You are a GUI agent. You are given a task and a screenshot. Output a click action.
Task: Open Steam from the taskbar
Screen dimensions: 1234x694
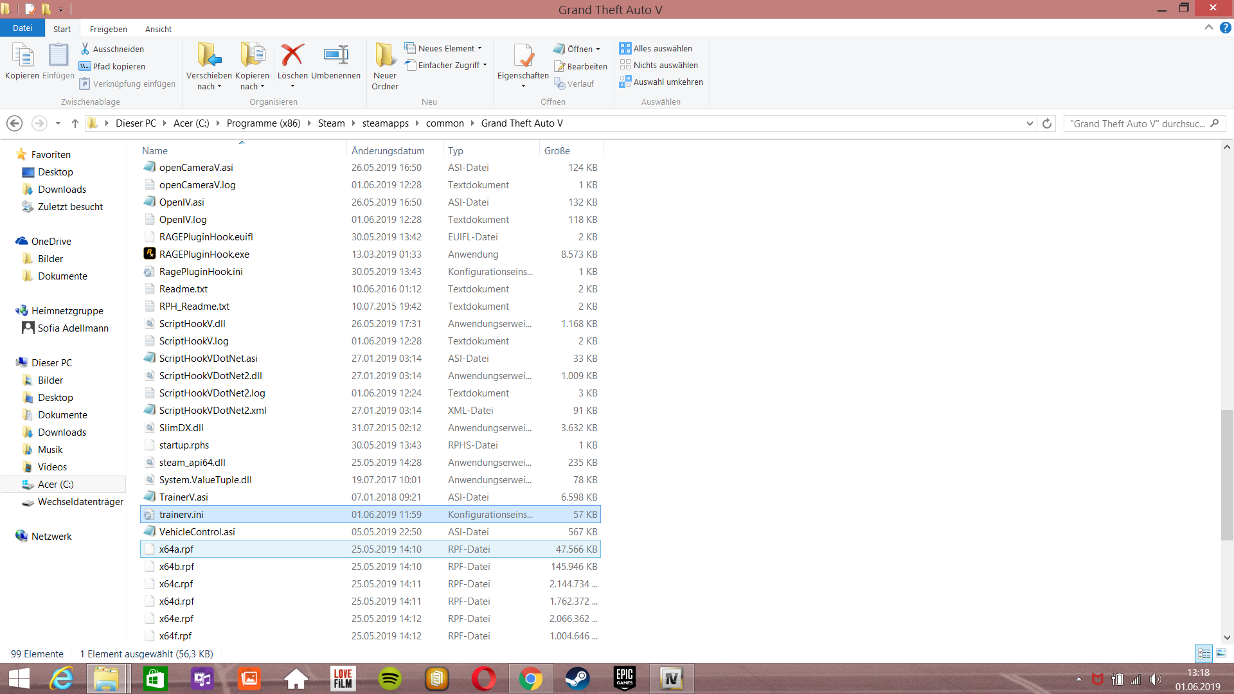click(x=577, y=679)
